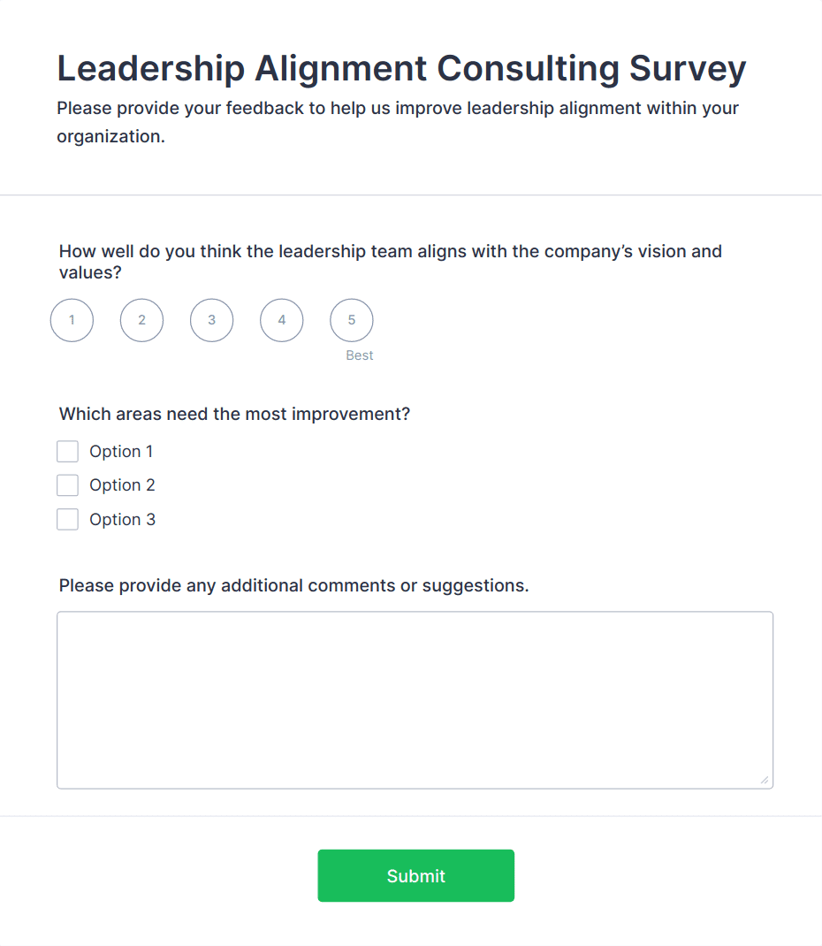This screenshot has width=822, height=946.
Task: Select rating 1 for leadership alignment
Action: point(72,320)
